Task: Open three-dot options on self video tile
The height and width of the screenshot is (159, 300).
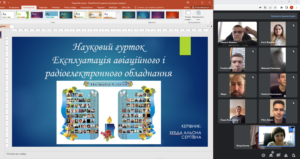Action: click(x=291, y=130)
